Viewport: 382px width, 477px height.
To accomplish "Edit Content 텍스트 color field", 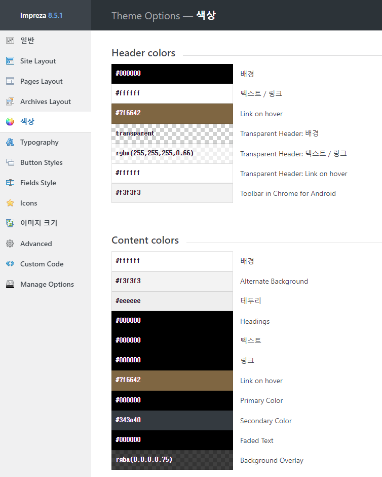I will (x=172, y=340).
